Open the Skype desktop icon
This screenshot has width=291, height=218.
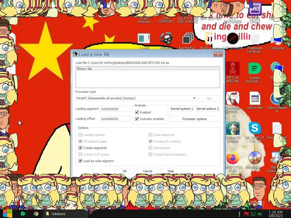255,128
